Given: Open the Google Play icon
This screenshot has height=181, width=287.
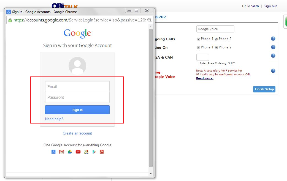Looking at the screenshot, I should coord(94,152).
